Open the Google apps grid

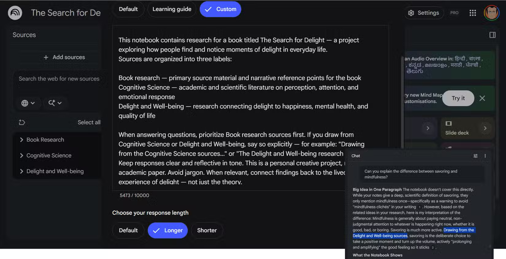[x=473, y=13]
